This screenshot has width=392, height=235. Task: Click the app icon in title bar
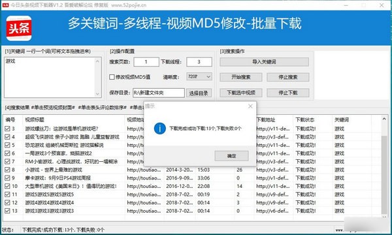[x=5, y=5]
